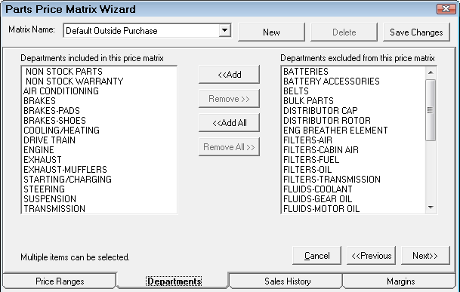
Task: Select the EXHAUST department row
Action: [99, 160]
